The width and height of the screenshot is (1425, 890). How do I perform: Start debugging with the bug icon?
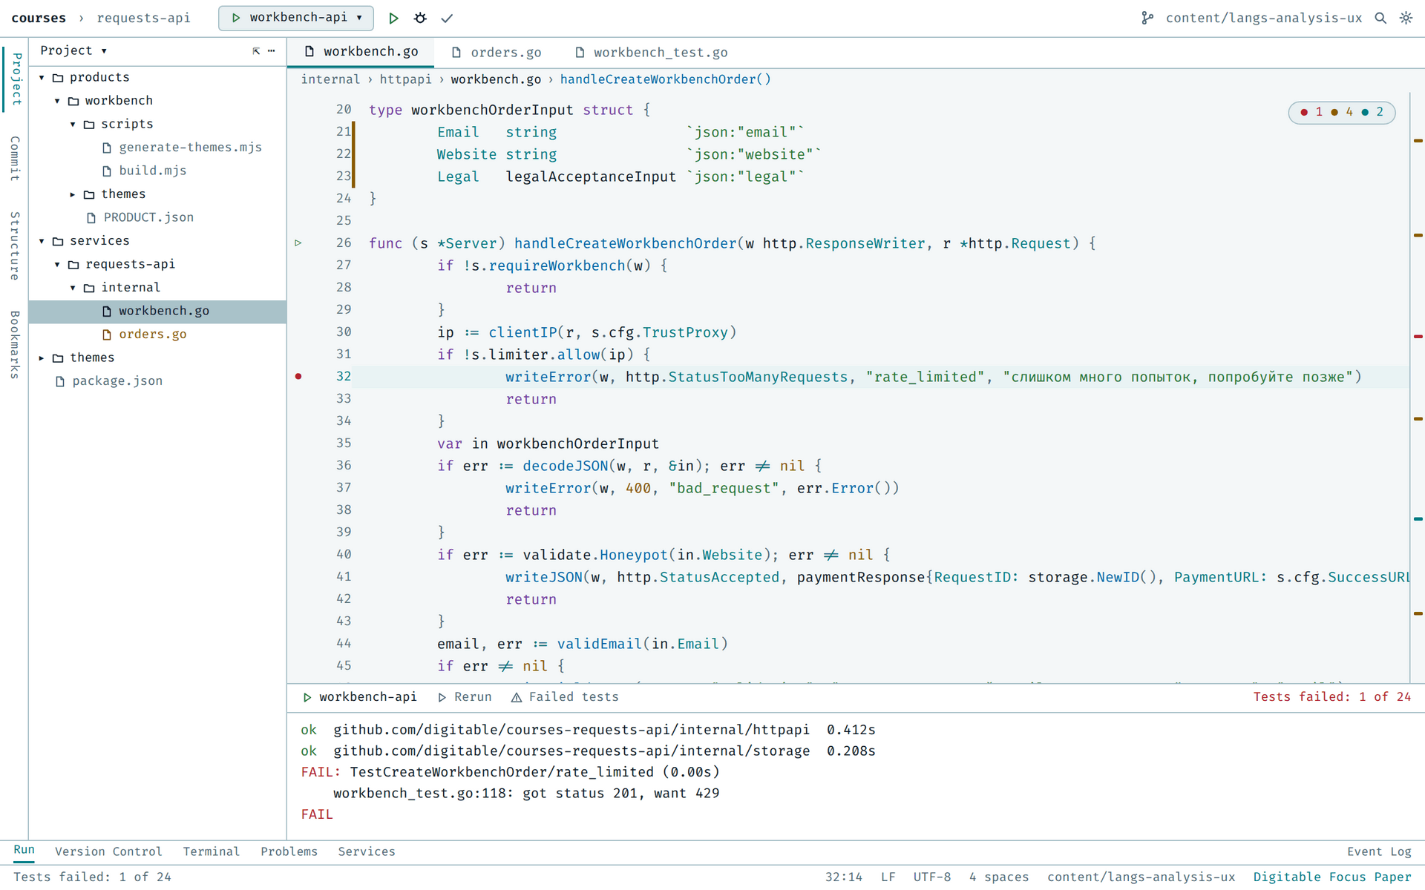(x=420, y=18)
